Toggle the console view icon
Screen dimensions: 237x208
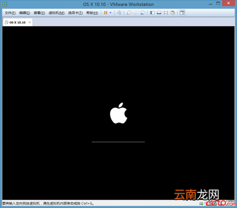182,13
